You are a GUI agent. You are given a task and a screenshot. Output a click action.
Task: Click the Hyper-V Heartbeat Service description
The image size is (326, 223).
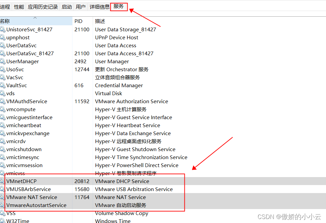click(x=128, y=125)
